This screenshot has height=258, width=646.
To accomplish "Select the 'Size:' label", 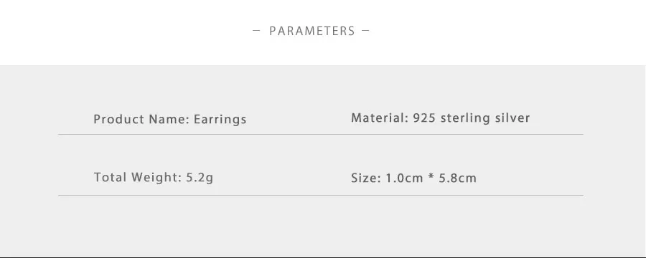I will (x=366, y=178).
